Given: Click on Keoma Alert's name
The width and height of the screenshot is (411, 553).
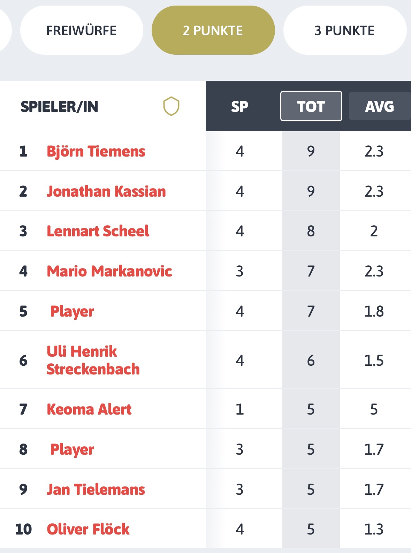Looking at the screenshot, I should [89, 409].
